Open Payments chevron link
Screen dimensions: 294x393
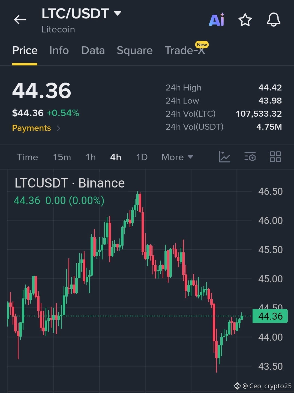[x=36, y=128]
